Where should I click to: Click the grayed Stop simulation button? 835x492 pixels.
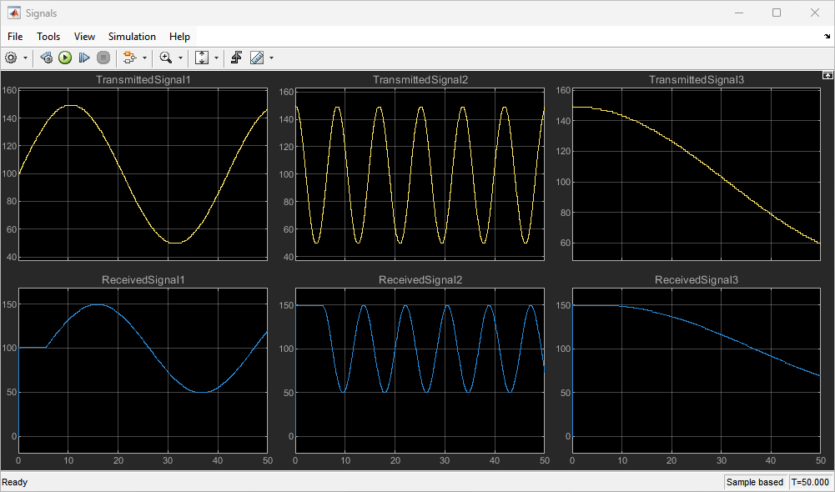pos(103,58)
